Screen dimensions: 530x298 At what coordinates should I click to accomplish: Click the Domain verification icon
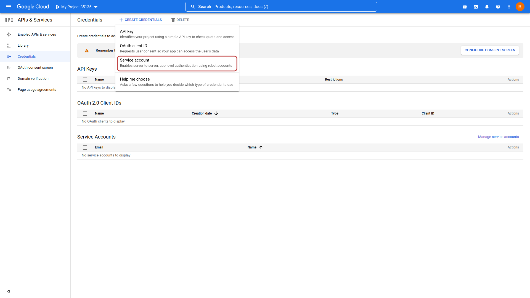[x=9, y=79]
